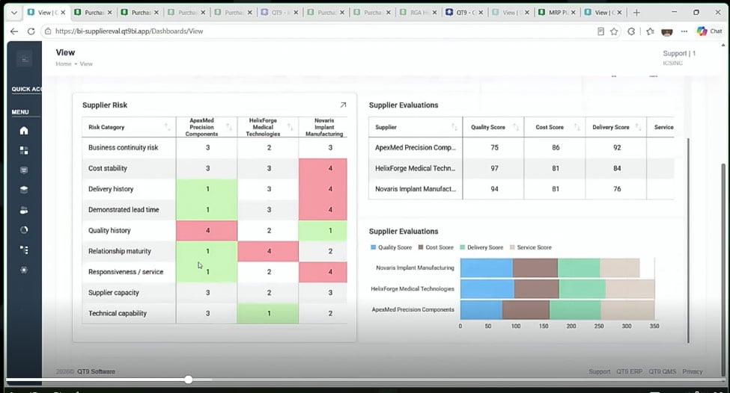Select the Business continuity risk row
The width and height of the screenshot is (730, 393).
click(x=215, y=148)
